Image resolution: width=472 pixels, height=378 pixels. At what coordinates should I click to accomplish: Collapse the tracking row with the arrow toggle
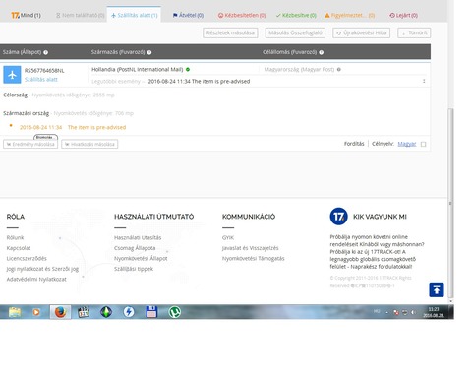click(x=424, y=81)
